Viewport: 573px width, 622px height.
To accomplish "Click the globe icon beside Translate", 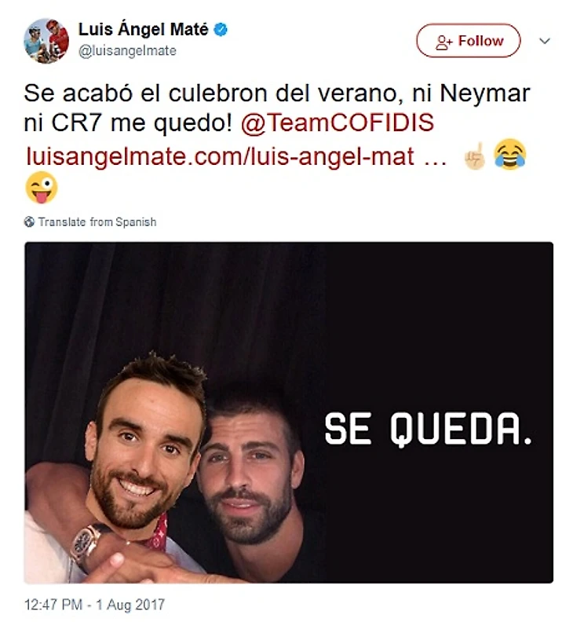I will click(29, 221).
